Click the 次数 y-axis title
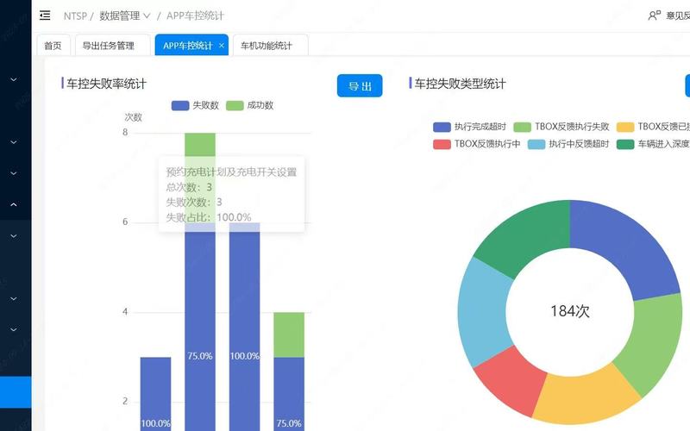 134,117
